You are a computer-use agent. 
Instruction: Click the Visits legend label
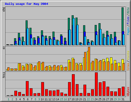128,55
